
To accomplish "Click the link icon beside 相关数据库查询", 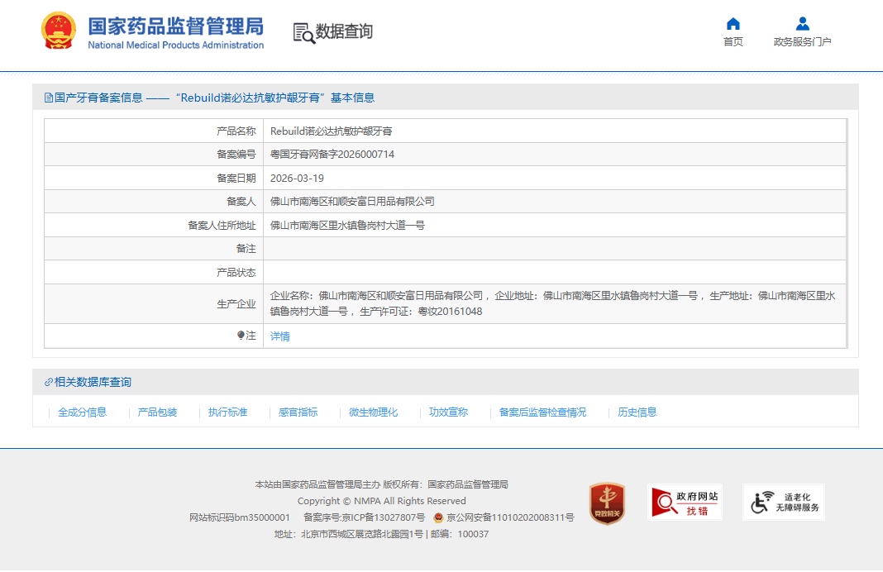I will [x=49, y=382].
